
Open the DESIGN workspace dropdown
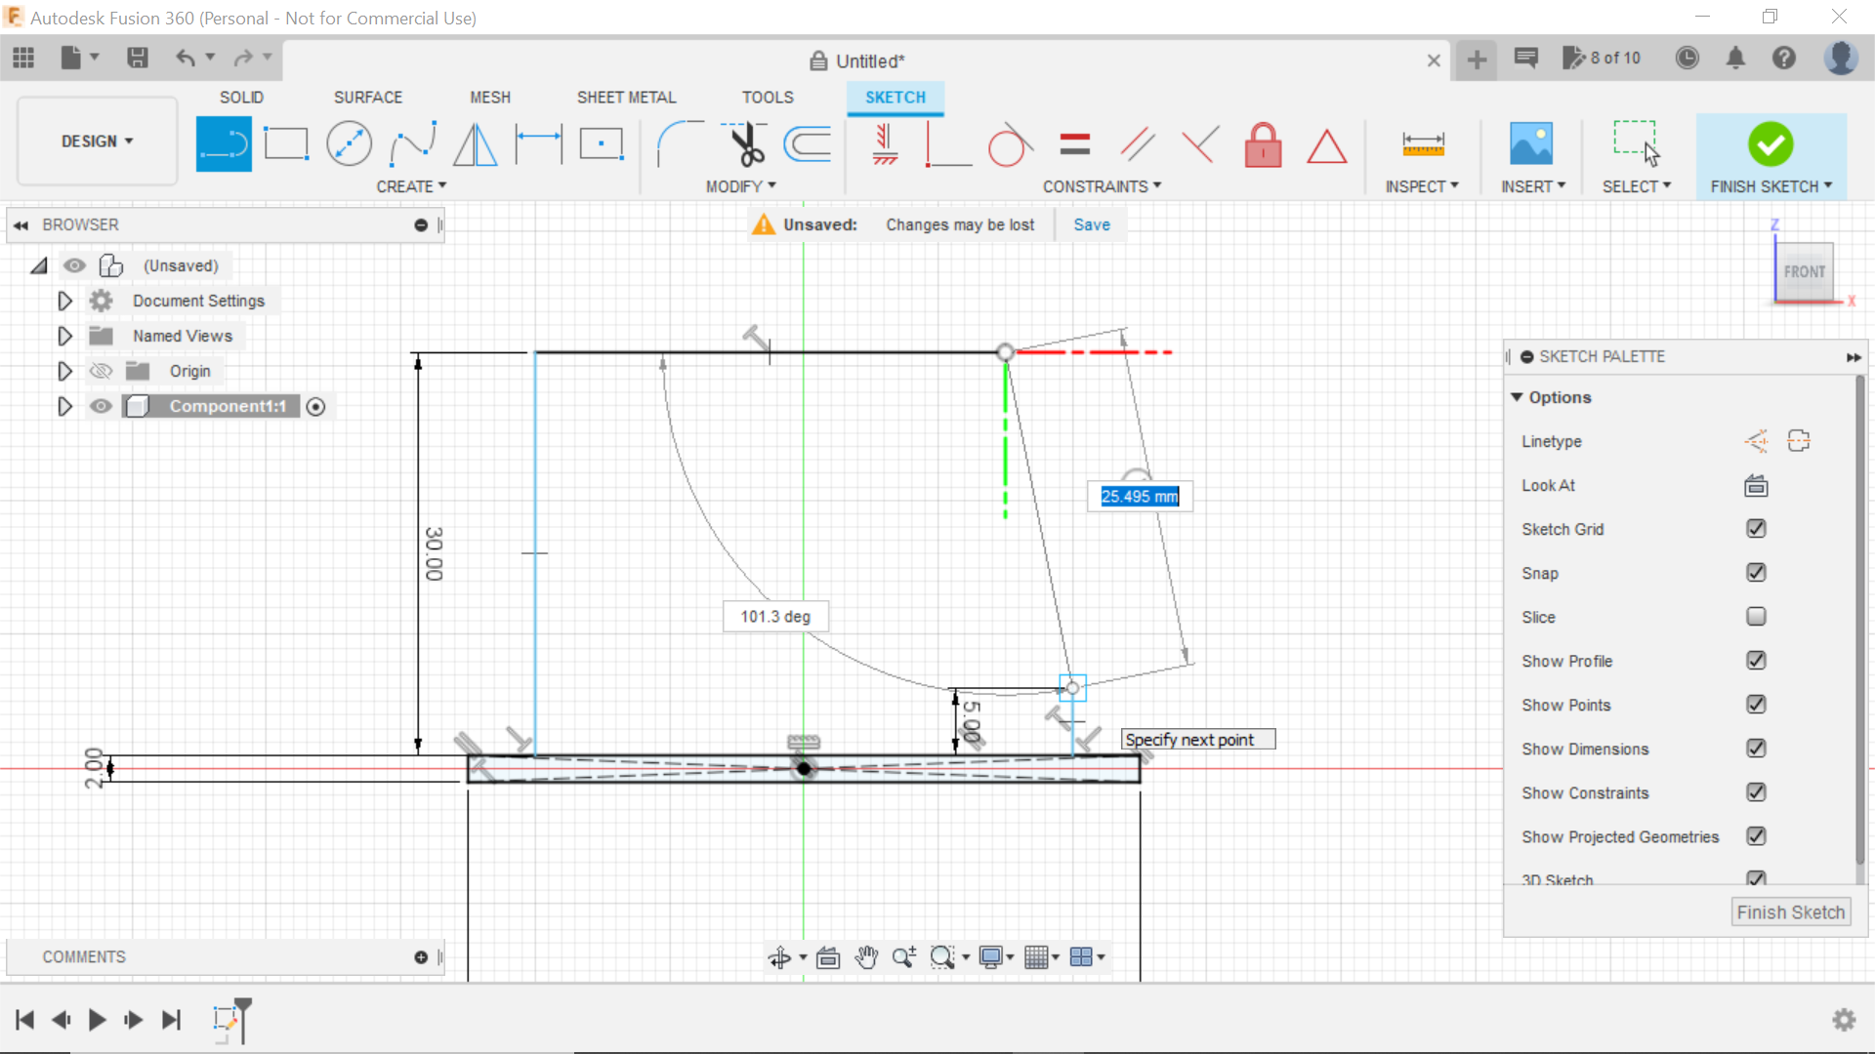click(x=95, y=141)
